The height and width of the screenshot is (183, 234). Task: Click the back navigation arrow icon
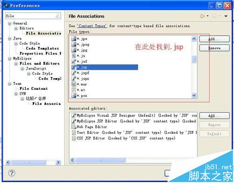[202, 16]
